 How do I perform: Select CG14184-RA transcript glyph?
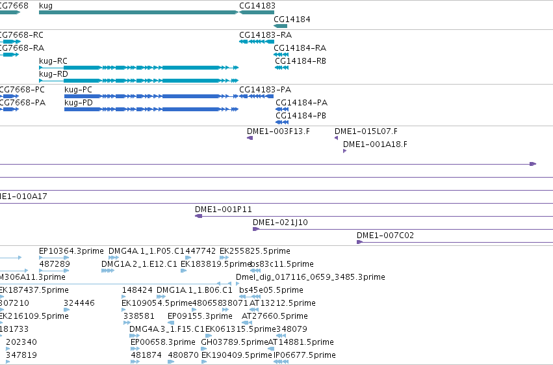tap(281, 55)
